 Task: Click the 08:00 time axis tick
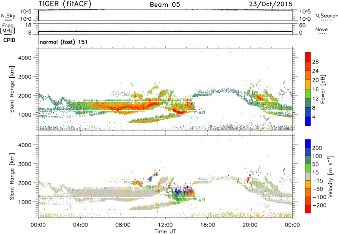click(123, 225)
